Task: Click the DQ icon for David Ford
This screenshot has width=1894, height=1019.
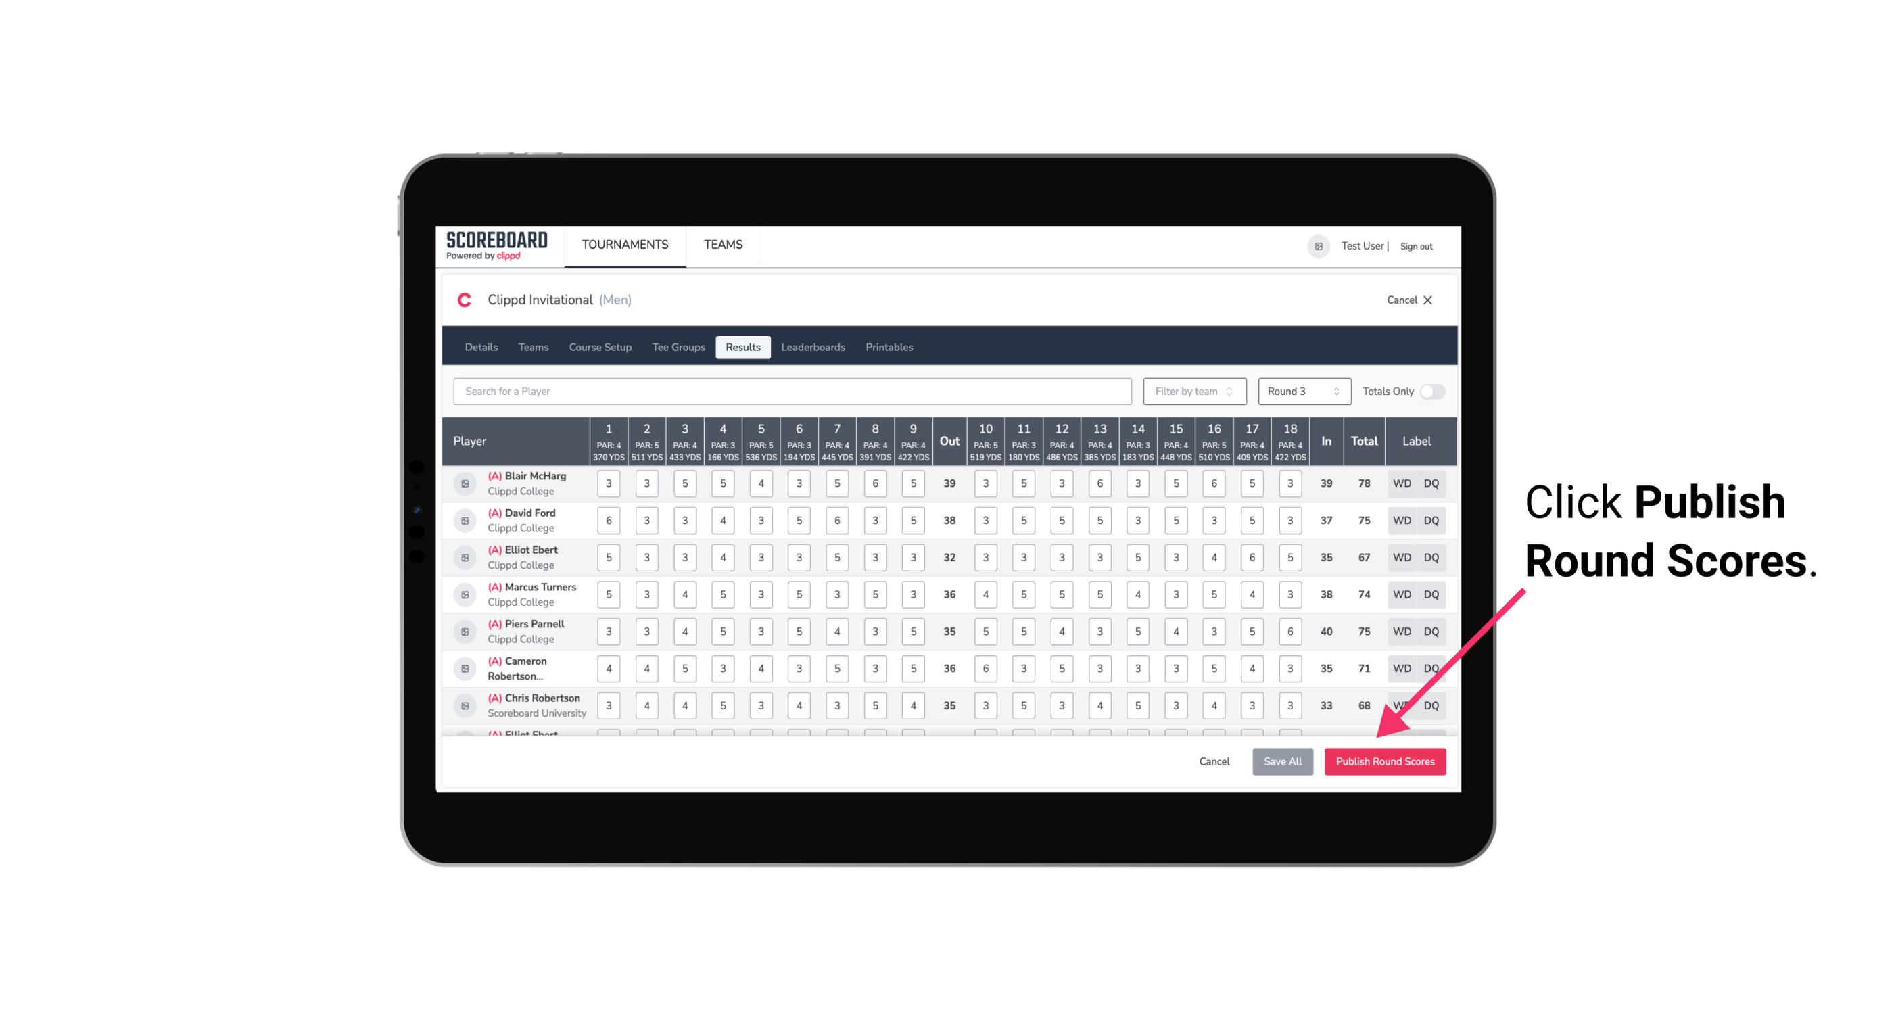Action: pos(1432,521)
